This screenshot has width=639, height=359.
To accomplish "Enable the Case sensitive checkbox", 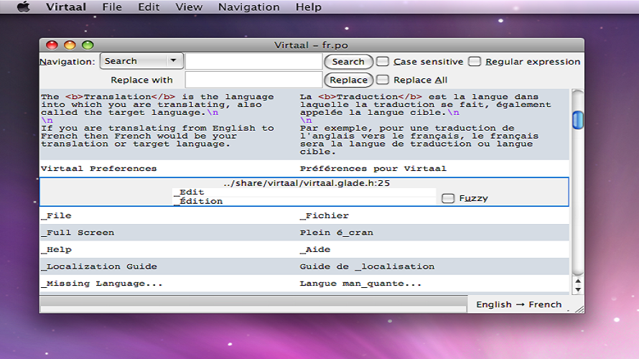I will (382, 62).
